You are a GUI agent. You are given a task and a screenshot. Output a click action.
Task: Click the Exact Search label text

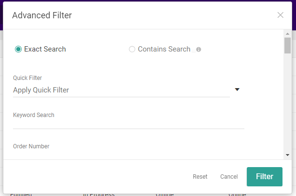tap(45, 49)
